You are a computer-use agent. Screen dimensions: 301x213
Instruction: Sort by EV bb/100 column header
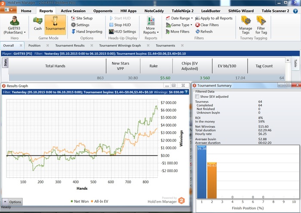(x=230, y=66)
